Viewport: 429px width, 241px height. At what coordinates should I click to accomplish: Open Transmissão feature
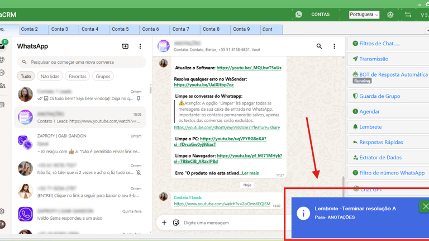pos(389,59)
